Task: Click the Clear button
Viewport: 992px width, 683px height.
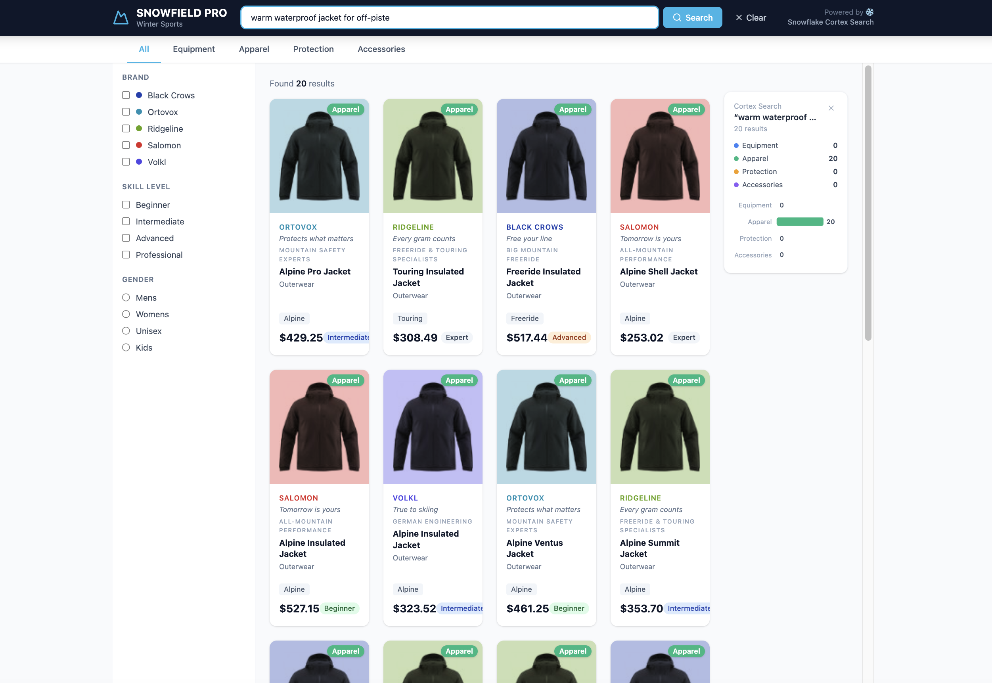Action: click(751, 17)
